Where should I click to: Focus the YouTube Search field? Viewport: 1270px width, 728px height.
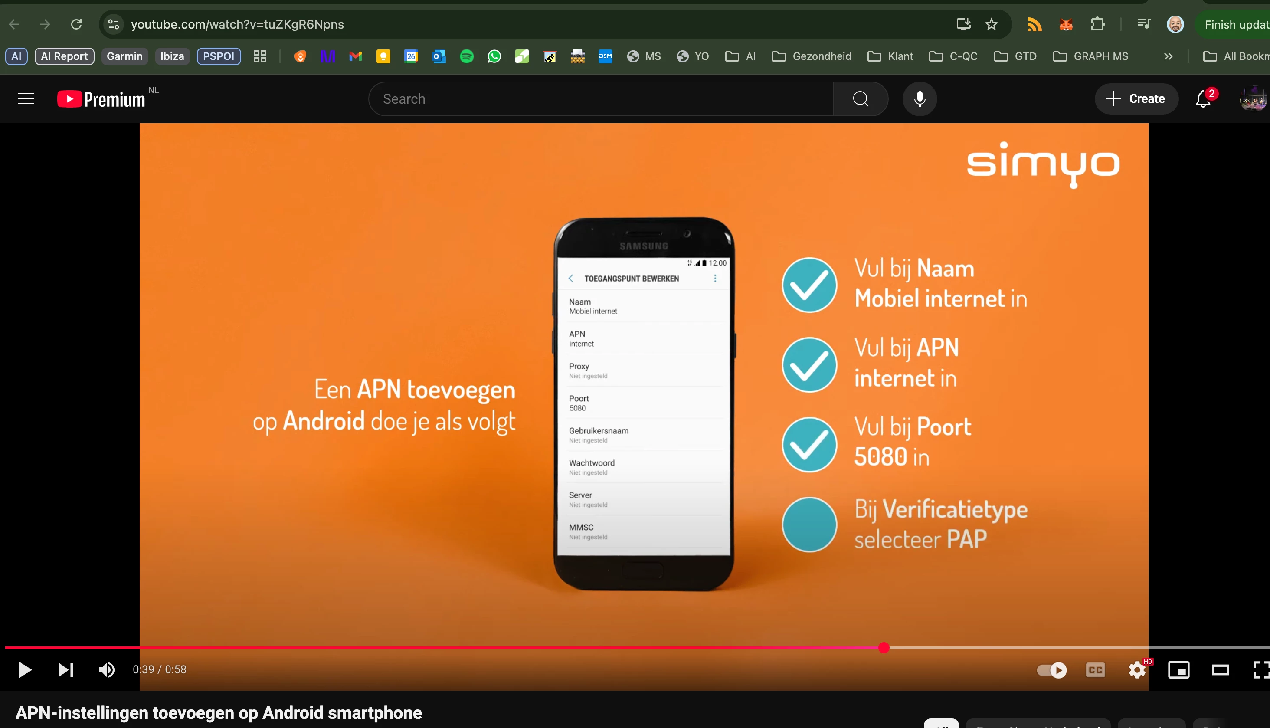pyautogui.click(x=601, y=99)
